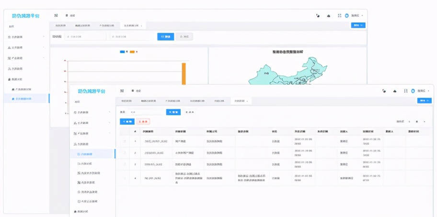The height and width of the screenshot is (217, 437).
Task: Check the checkbox for table row 1
Action: coord(126,141)
